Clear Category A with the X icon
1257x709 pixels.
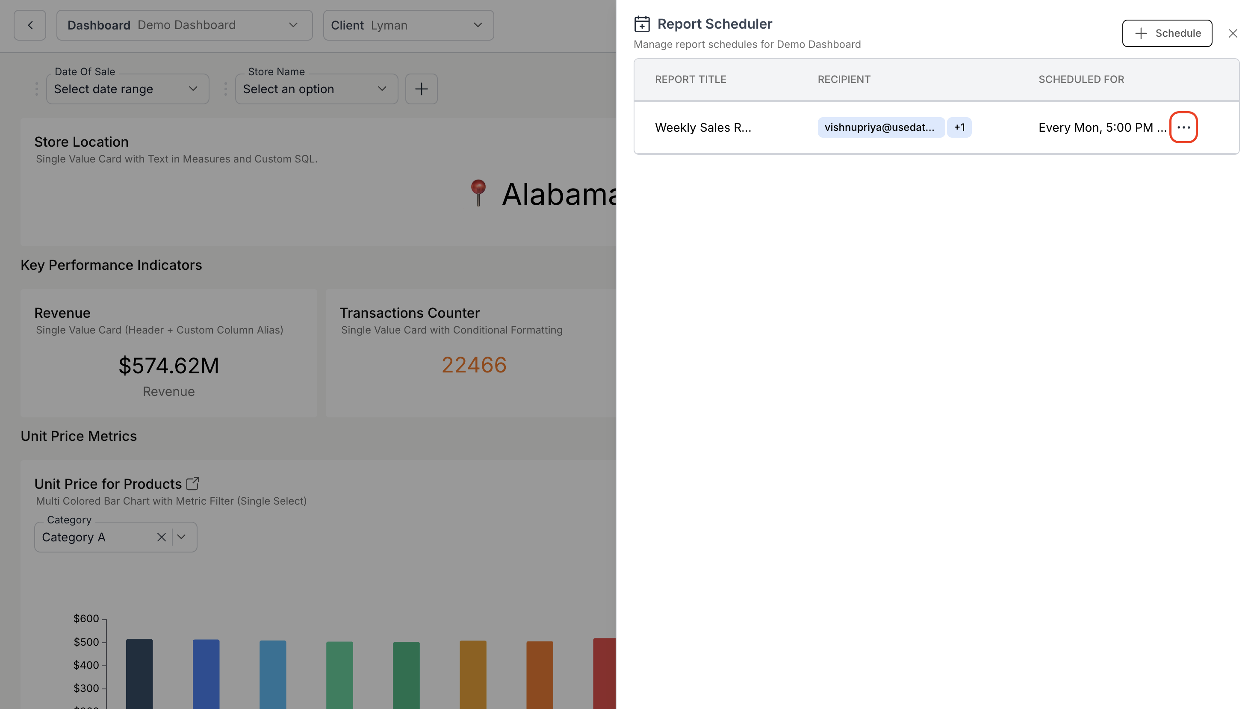coord(162,537)
